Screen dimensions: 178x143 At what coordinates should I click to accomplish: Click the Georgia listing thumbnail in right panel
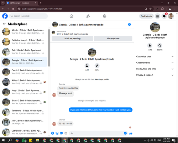click(155, 27)
